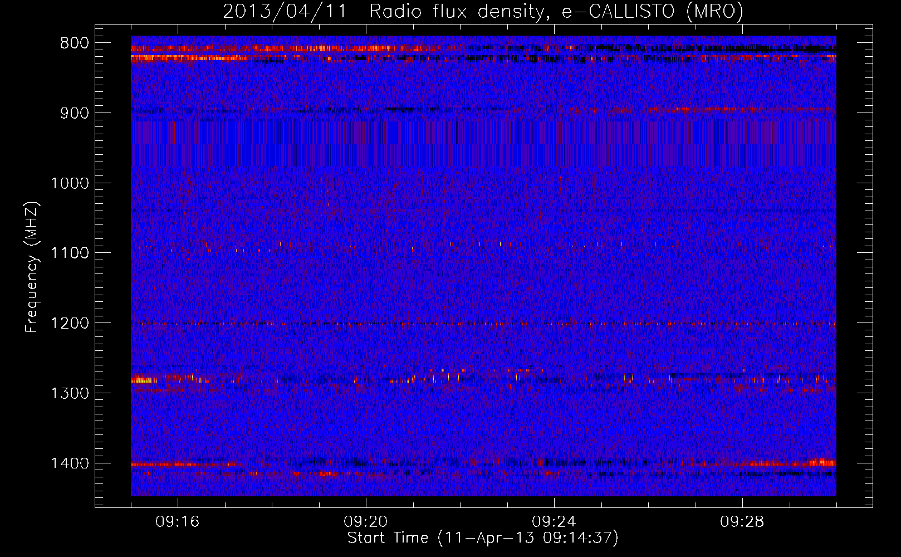The height and width of the screenshot is (557, 901).
Task: Click the 1100 frequency tick label
Action: 70,253
